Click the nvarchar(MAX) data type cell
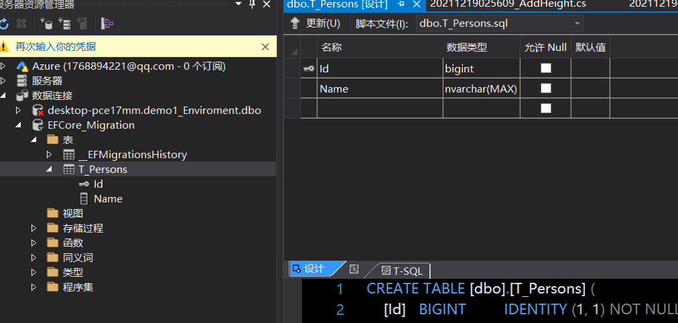 (x=481, y=88)
